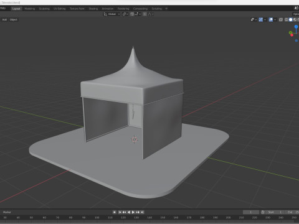The height and width of the screenshot is (224, 299).
Task: Toggle the preview range clock icon
Action: (263, 212)
